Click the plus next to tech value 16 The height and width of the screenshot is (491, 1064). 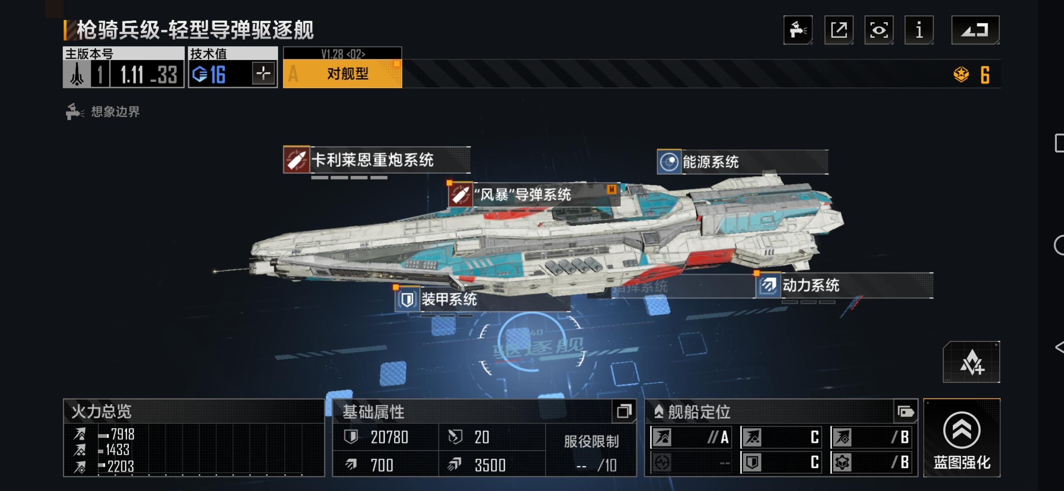pos(264,74)
